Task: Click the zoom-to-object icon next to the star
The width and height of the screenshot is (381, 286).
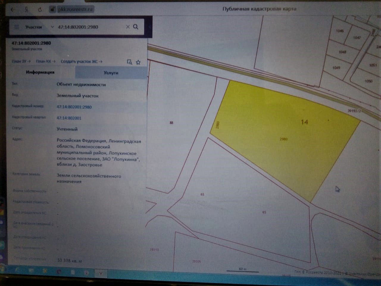Action: pos(129,62)
